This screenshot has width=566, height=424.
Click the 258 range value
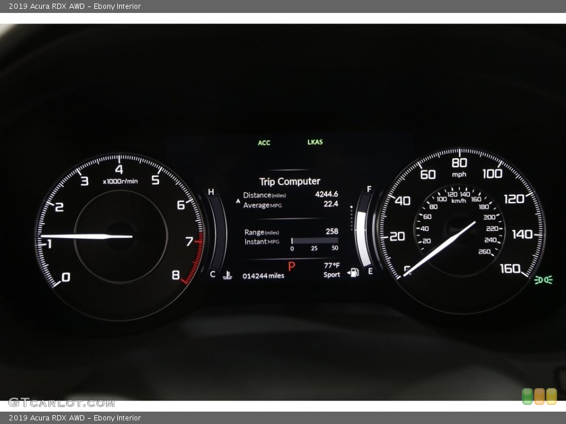click(x=332, y=231)
